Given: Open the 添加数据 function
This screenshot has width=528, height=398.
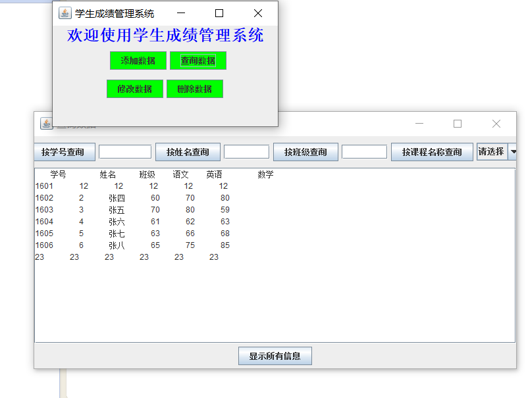Looking at the screenshot, I should pos(138,61).
